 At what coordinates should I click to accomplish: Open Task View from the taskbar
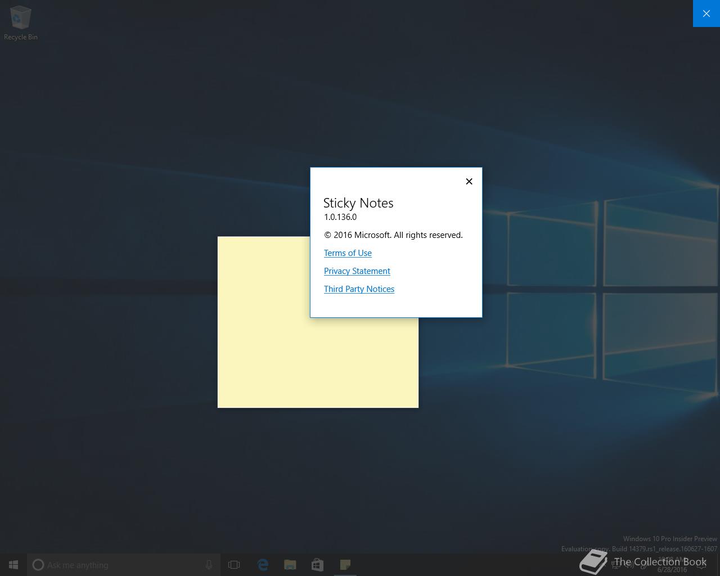234,565
